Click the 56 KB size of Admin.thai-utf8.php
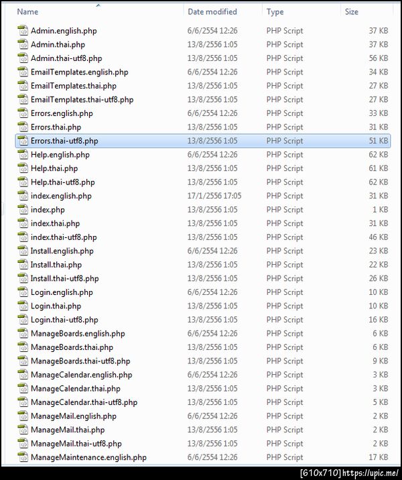 pos(379,58)
